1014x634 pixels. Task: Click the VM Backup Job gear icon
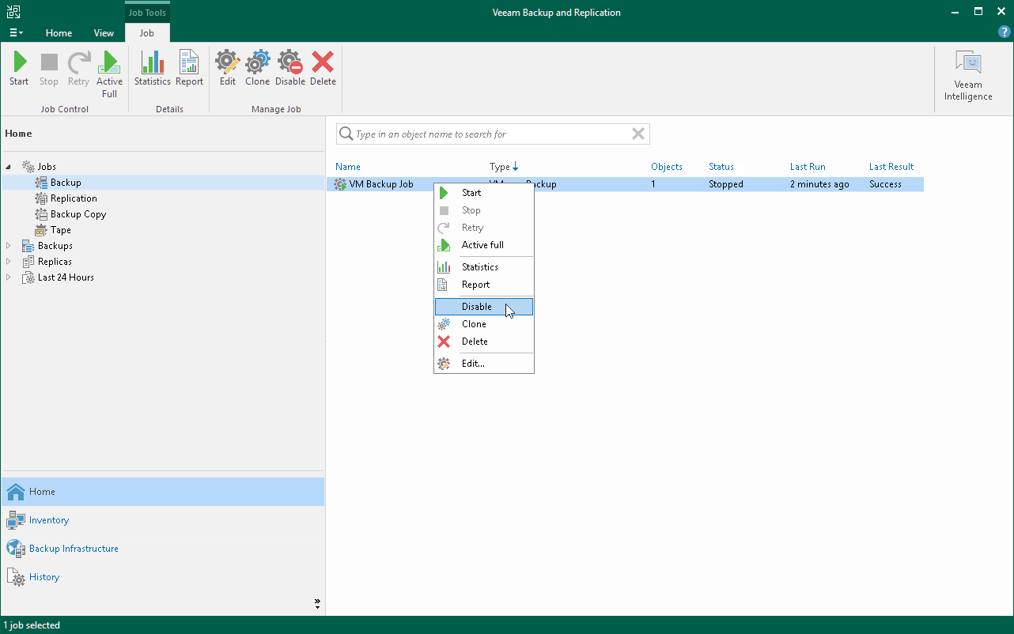point(340,184)
